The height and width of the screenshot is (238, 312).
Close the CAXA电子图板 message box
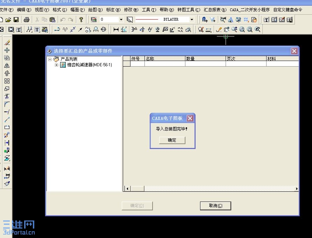pos(190,118)
